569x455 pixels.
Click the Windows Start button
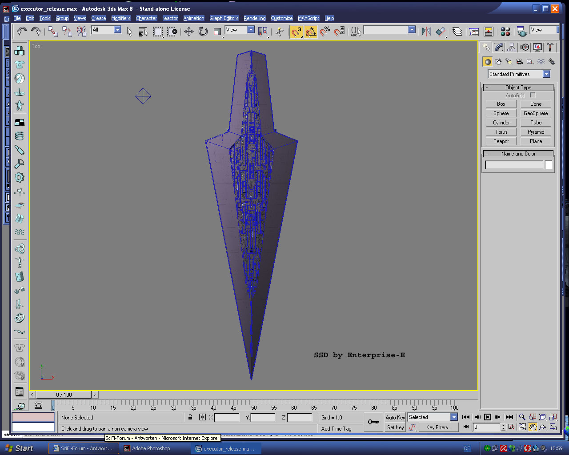point(19,448)
